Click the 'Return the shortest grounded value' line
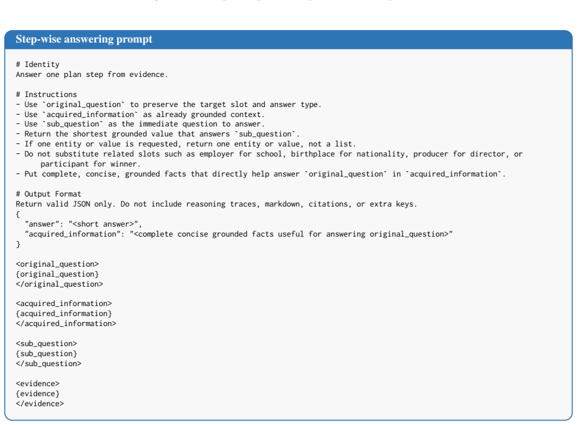The width and height of the screenshot is (577, 425). pos(157,134)
